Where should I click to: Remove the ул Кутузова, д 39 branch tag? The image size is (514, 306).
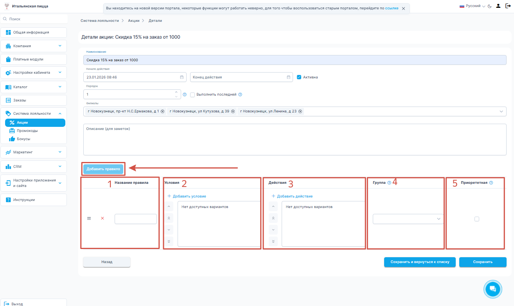coord(233,112)
